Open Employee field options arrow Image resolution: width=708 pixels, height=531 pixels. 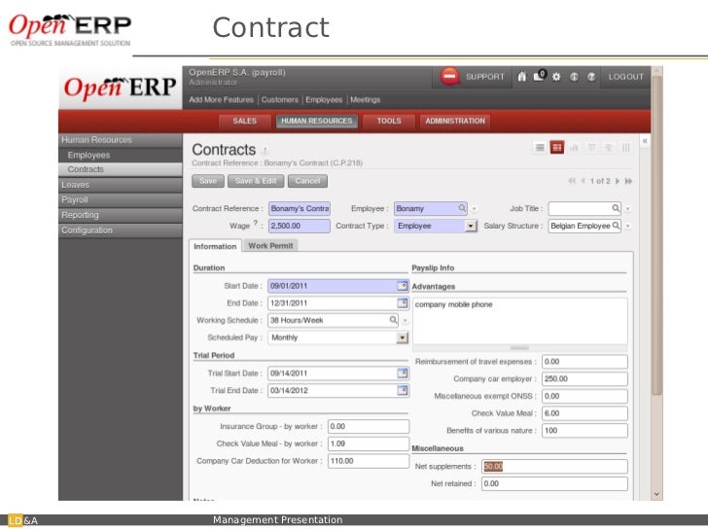[x=475, y=208]
